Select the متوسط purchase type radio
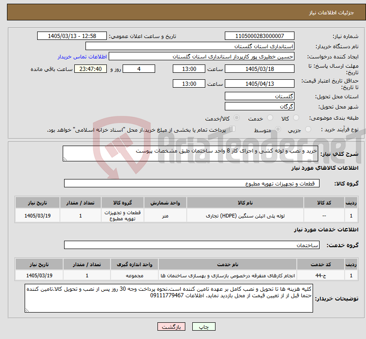 pyautogui.click(x=278, y=129)
